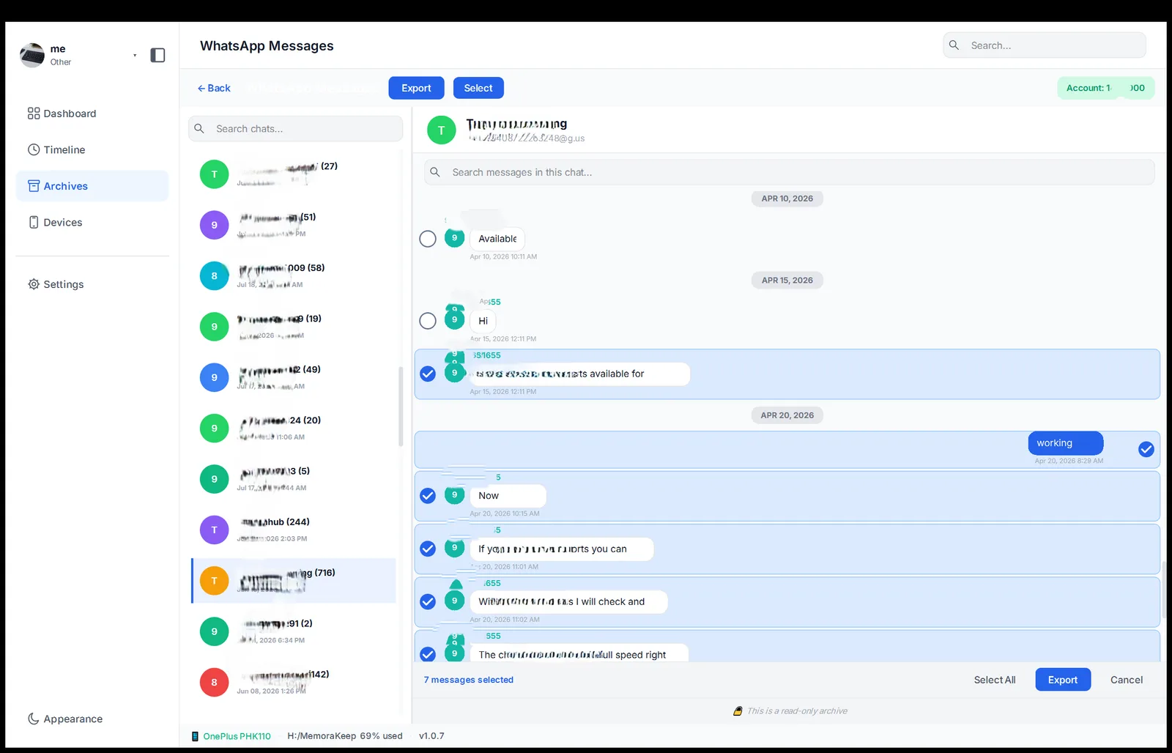Open the chat with 20 messages

(294, 428)
